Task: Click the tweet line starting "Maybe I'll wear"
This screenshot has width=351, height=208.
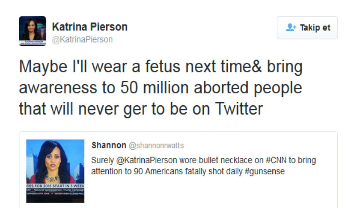Action: coord(161,67)
